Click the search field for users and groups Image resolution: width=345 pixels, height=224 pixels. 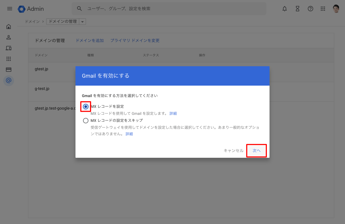point(172,9)
